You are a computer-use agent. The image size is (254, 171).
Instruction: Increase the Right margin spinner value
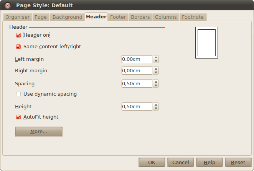coord(156,69)
